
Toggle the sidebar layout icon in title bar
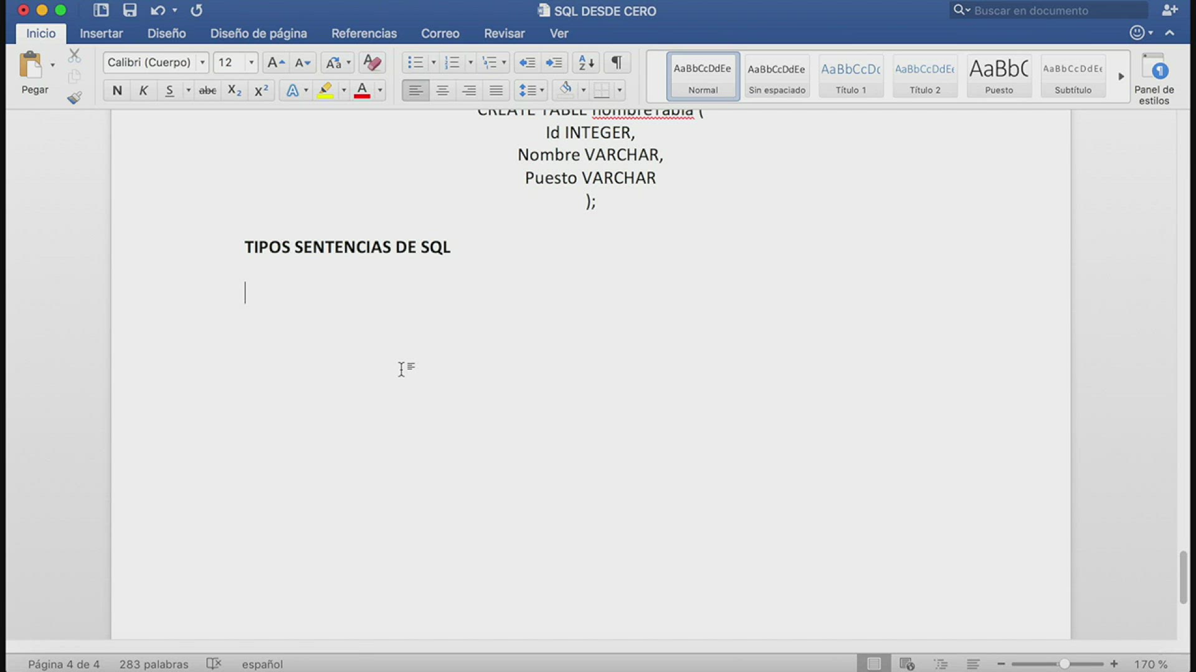tap(101, 10)
